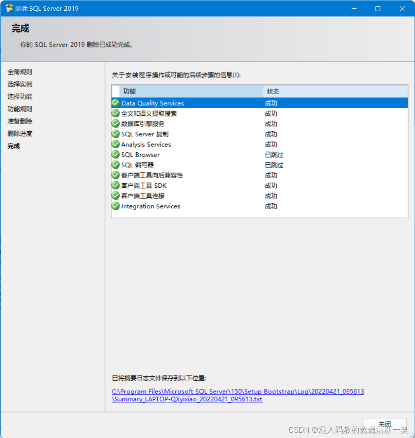Select the 删除进度 step in sidebar
Viewport: 415px width, 438px height.
(x=20, y=133)
